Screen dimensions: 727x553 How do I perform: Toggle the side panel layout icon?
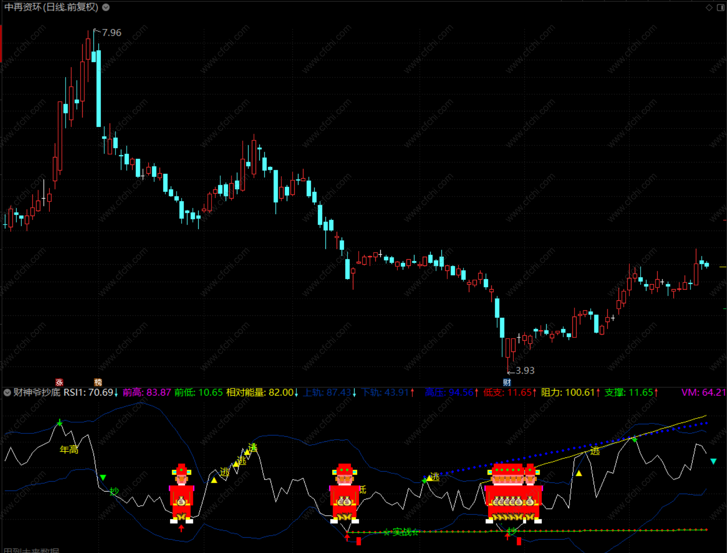point(721,7)
